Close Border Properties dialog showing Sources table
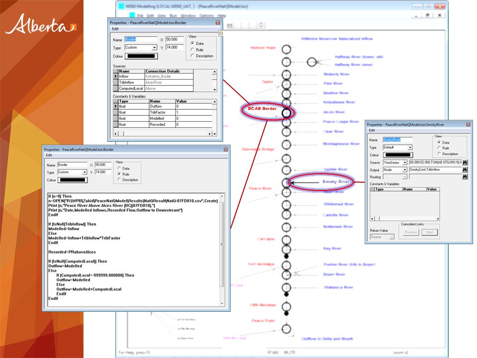Screen dimensions: 477x358 click(x=218, y=22)
